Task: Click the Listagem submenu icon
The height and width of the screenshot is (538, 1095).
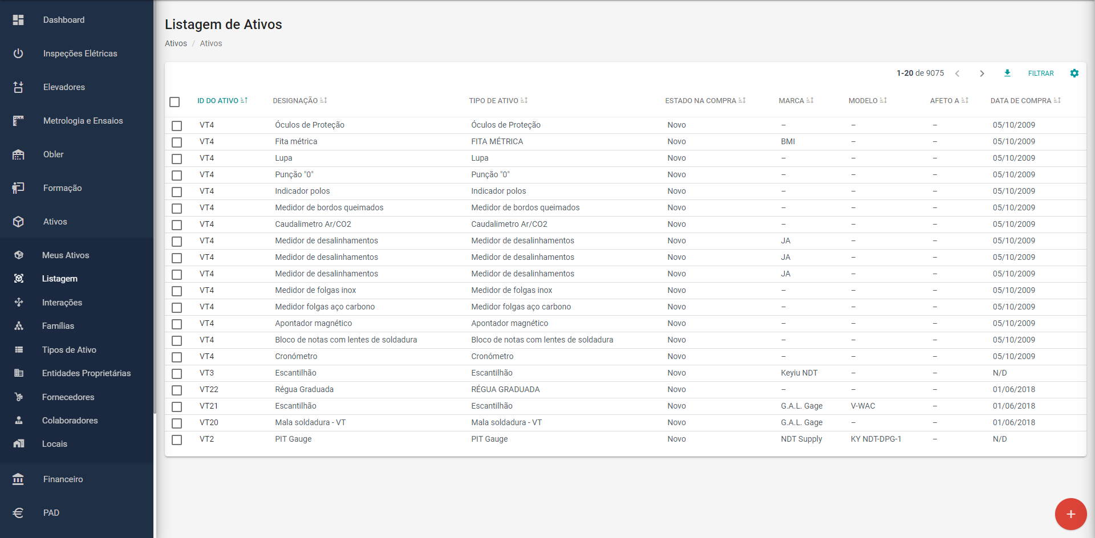Action: click(19, 279)
